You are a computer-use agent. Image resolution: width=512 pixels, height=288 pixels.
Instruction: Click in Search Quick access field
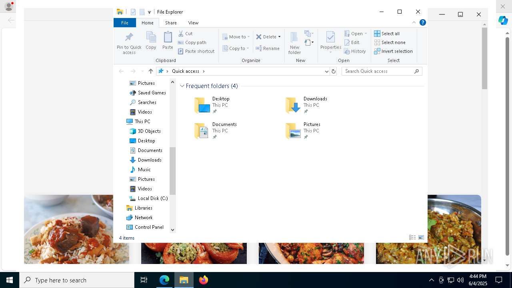pyautogui.click(x=378, y=71)
